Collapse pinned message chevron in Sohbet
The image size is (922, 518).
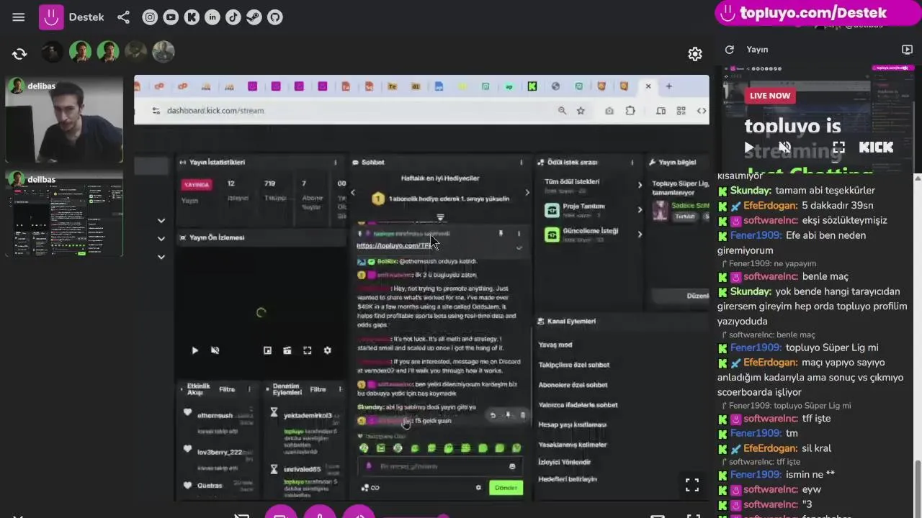(x=519, y=247)
